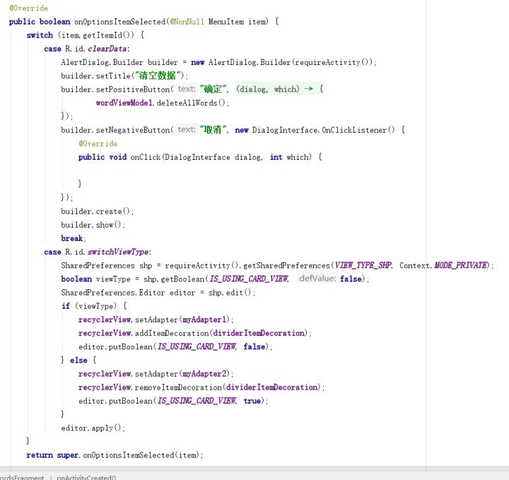
Task: Select the MenuItem parameter type
Action: point(226,22)
